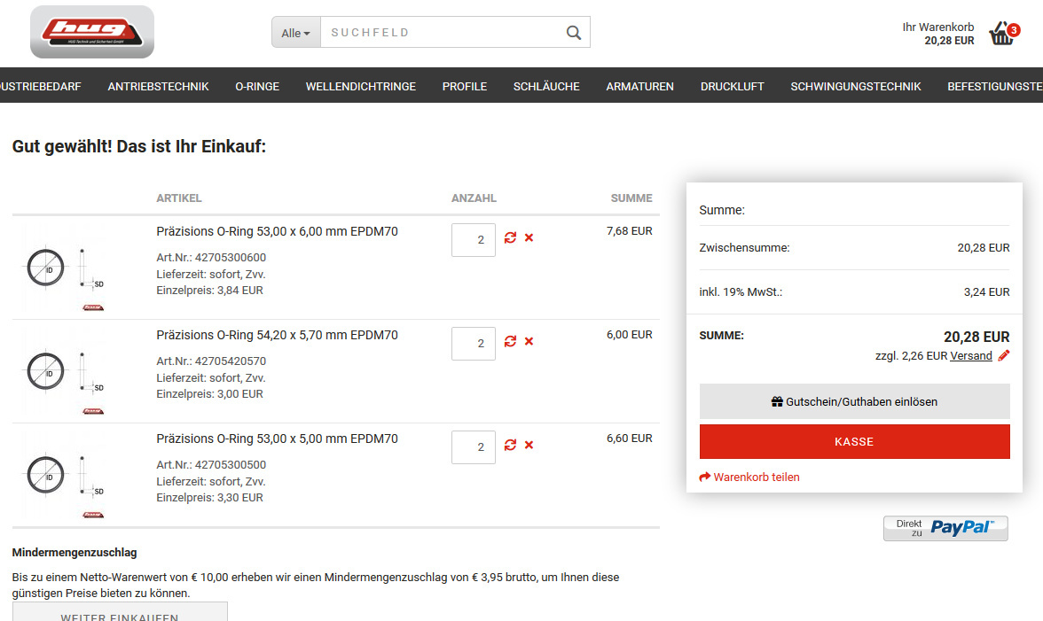Open the O-RINGE menu category
The image size is (1043, 621).
pyautogui.click(x=257, y=86)
